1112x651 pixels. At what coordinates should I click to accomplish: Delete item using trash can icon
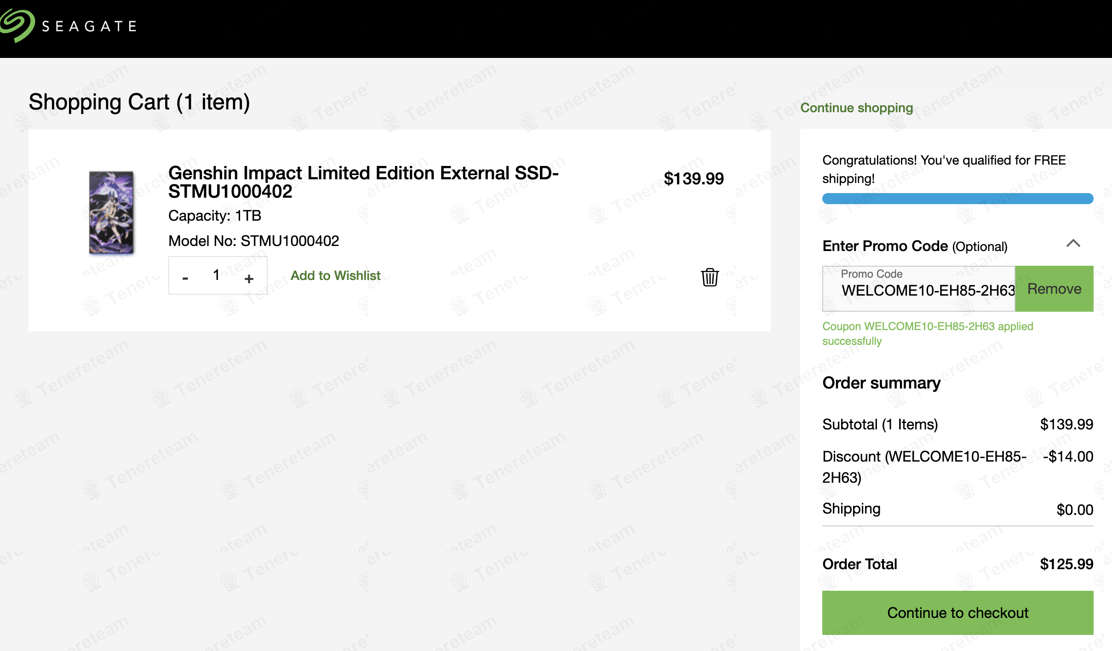coord(710,277)
